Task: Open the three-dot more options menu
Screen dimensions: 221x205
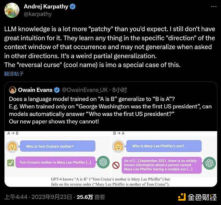Action: [214, 7]
